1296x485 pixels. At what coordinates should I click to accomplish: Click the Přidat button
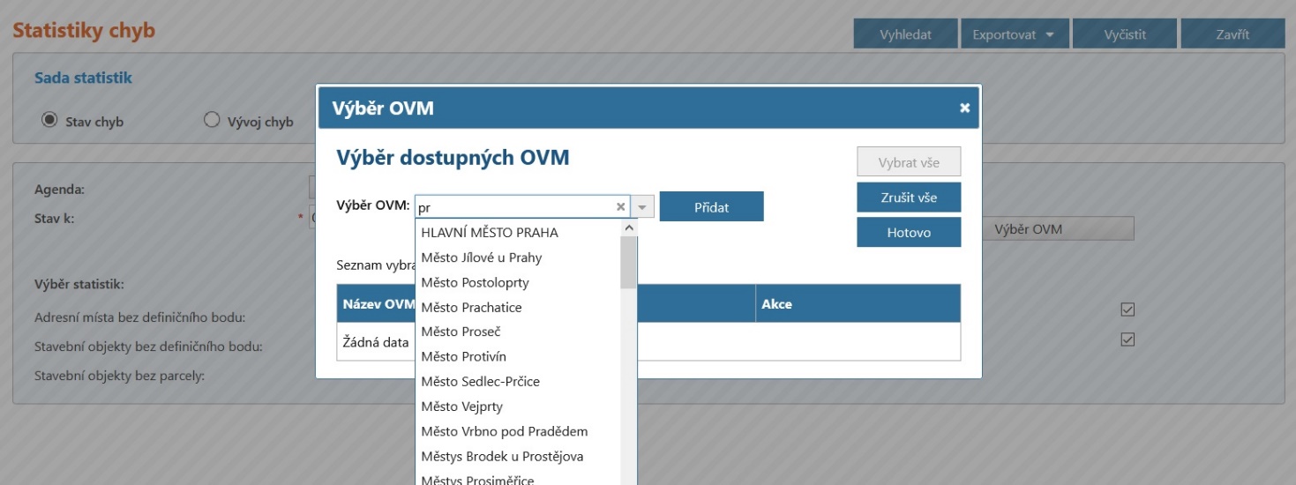coord(711,207)
